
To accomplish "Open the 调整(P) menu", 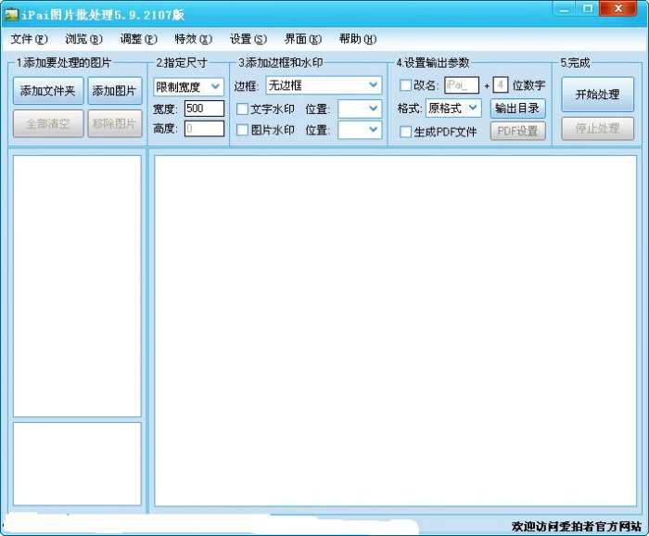I will (138, 39).
